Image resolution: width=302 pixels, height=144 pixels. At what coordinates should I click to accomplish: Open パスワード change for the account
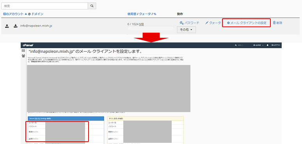[x=189, y=23]
